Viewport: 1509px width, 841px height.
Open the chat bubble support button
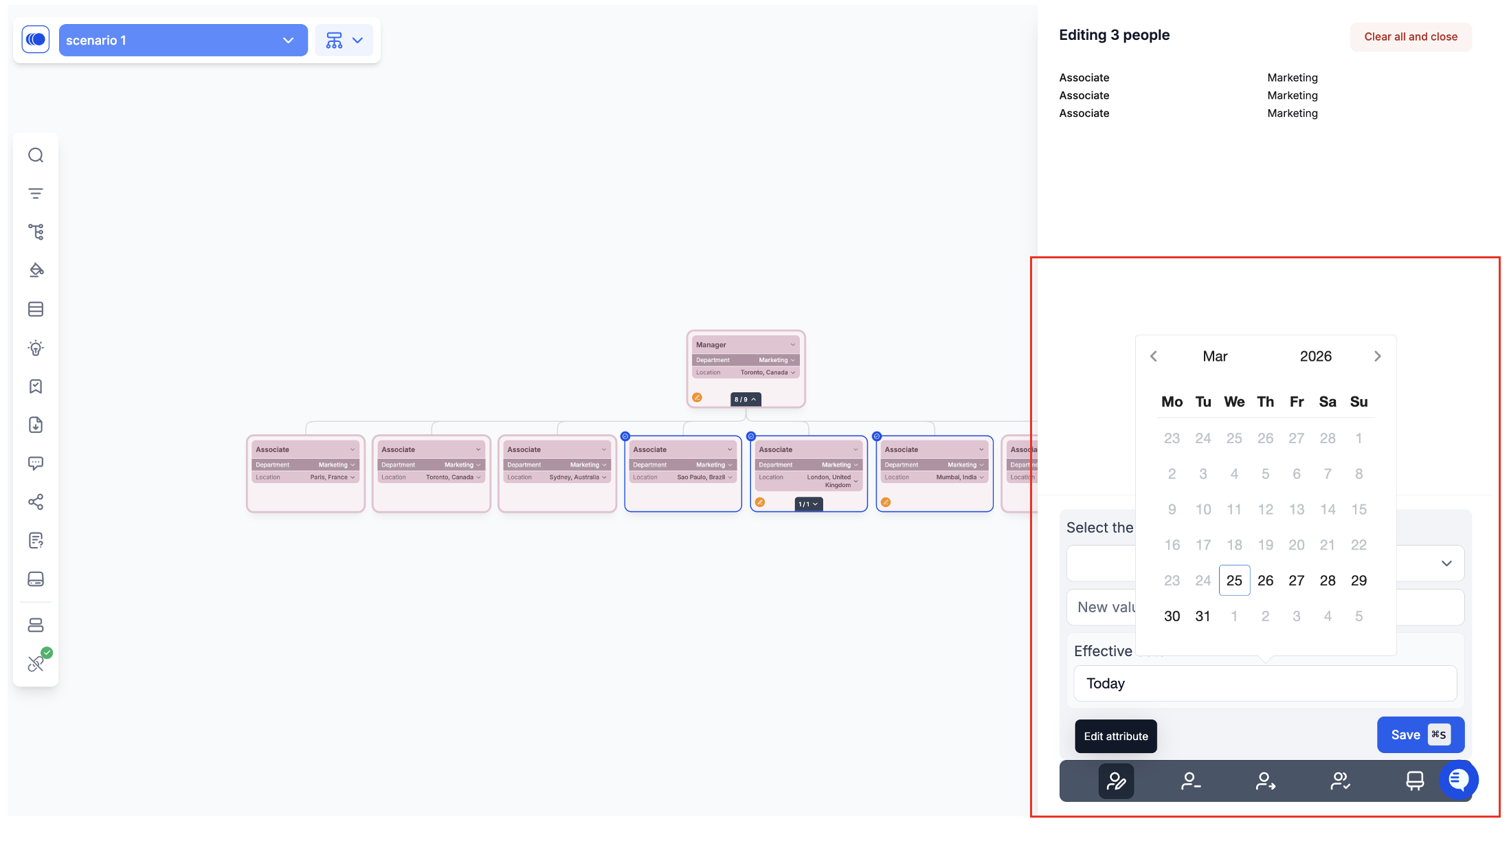point(1458,780)
